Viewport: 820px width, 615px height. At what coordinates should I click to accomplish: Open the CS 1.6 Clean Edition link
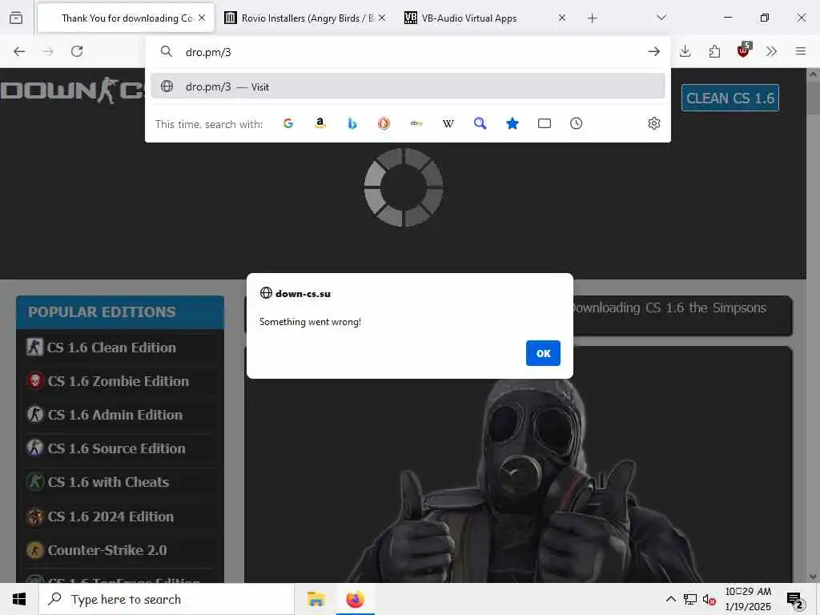click(111, 348)
